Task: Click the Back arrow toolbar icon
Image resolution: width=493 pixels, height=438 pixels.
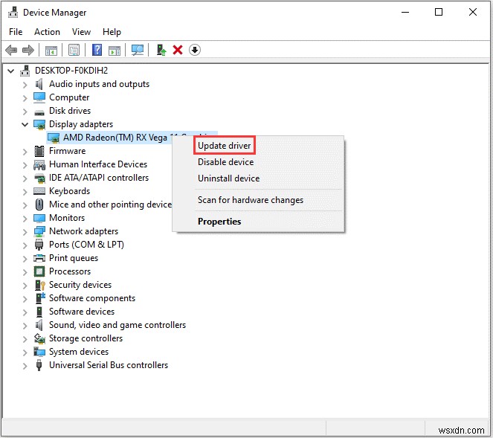Action: 11,50
